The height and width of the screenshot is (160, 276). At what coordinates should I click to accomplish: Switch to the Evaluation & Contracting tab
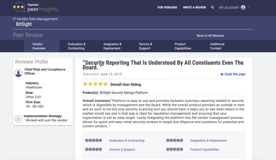pyautogui.click(x=77, y=46)
